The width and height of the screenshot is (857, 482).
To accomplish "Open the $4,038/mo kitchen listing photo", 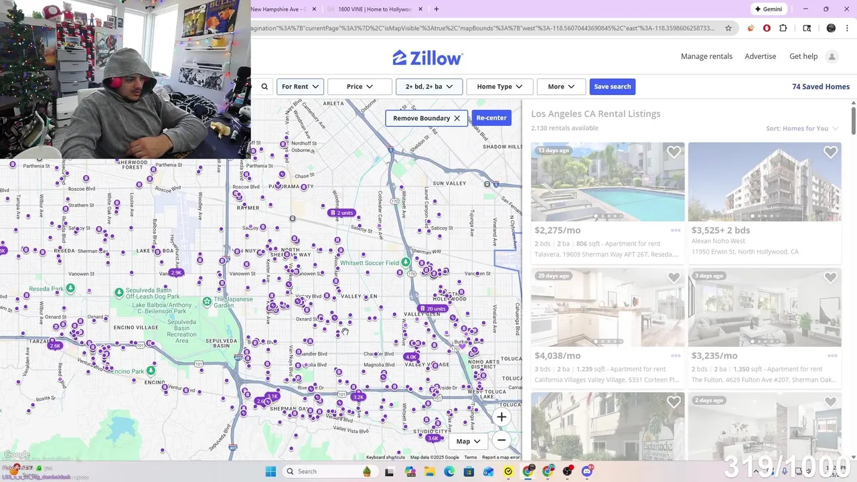I will pyautogui.click(x=607, y=307).
